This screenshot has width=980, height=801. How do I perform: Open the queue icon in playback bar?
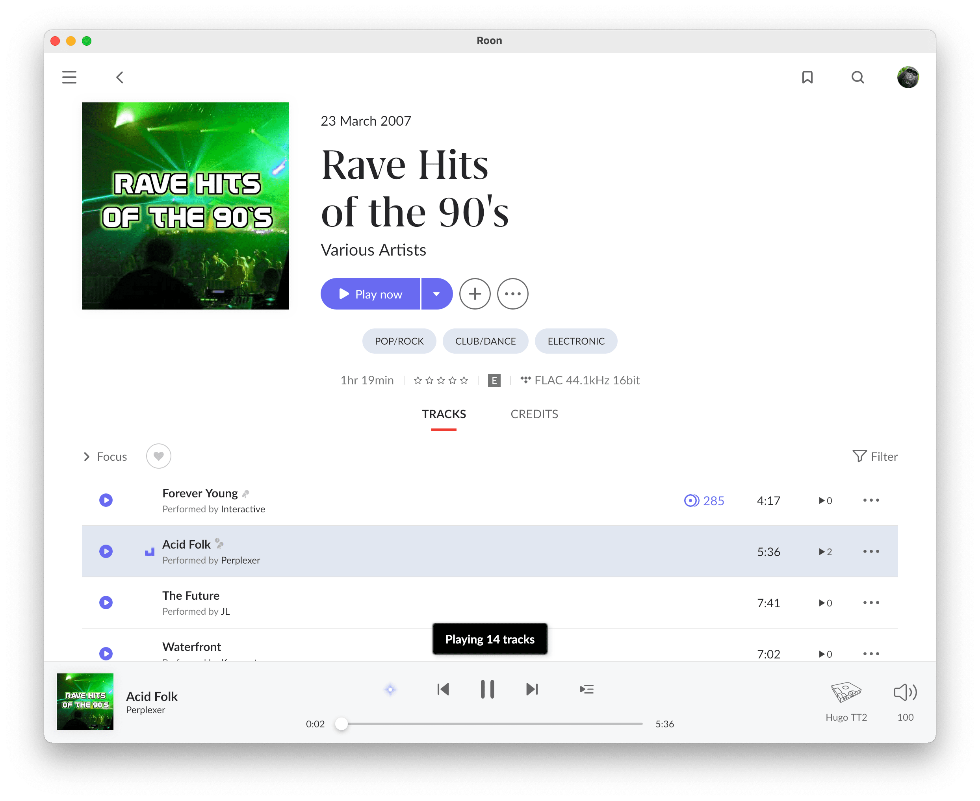pyautogui.click(x=587, y=689)
